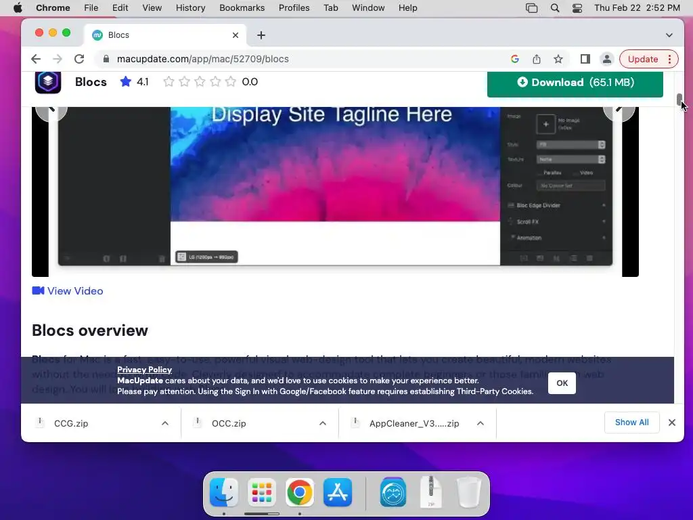
Task: Open Google Chrome from the Dock
Action: tap(300, 492)
